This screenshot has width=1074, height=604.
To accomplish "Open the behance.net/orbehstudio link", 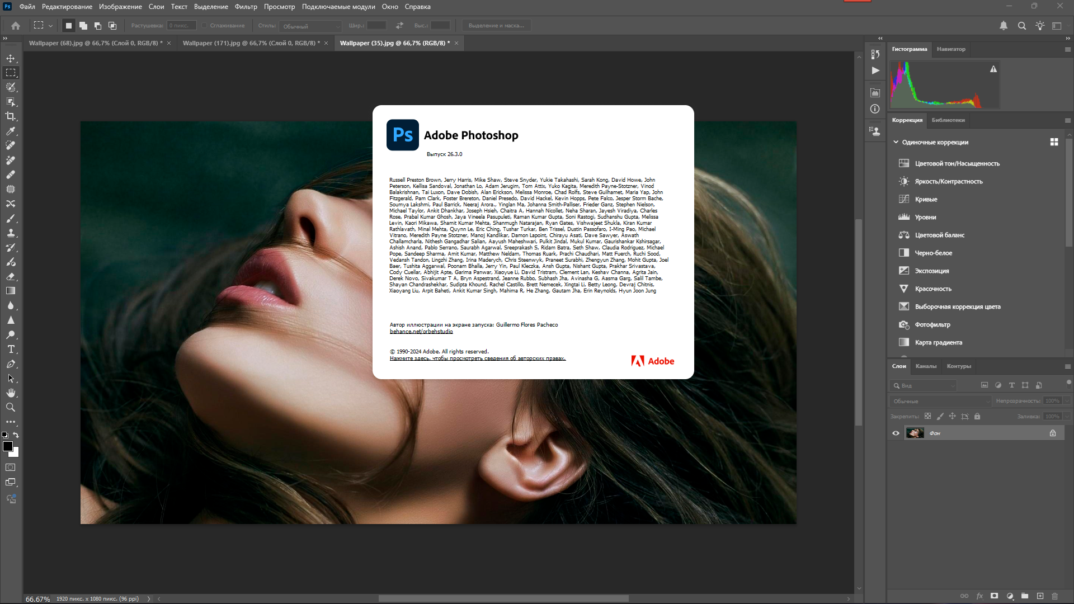I will 421,332.
